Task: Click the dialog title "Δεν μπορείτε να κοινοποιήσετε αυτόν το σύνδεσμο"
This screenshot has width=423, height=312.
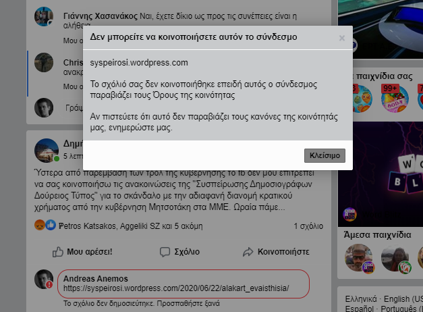Action: point(194,36)
